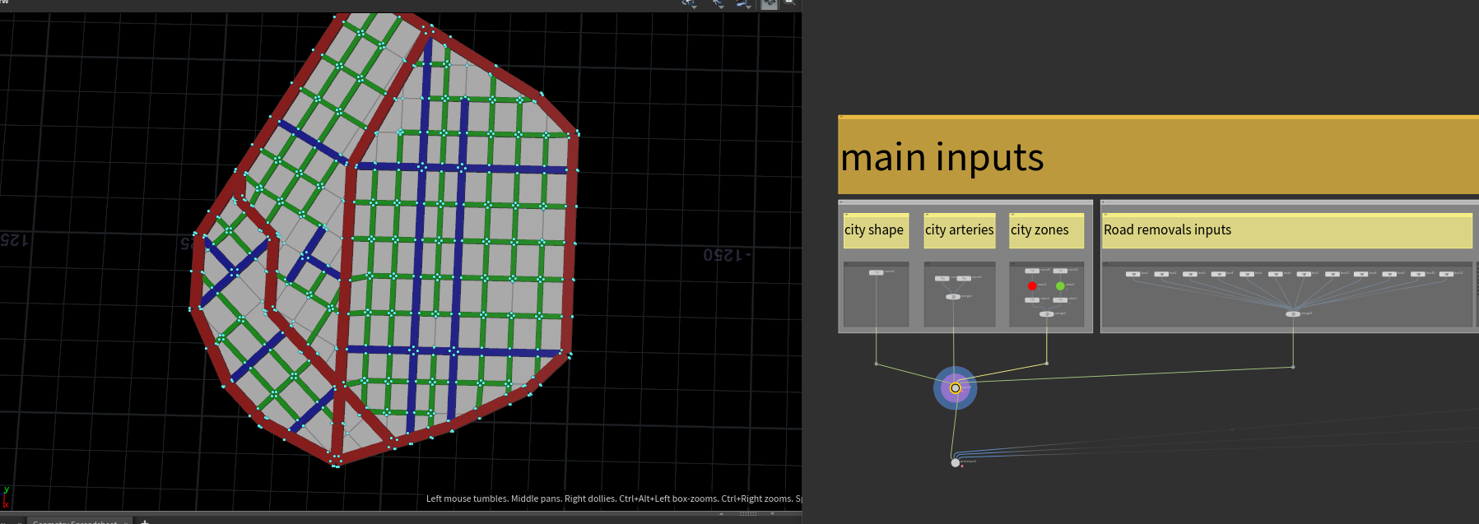Select the curve node in city shape box
The width and height of the screenshot is (1479, 524).
pos(877,272)
